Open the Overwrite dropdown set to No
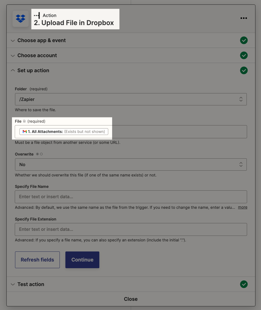 point(131,164)
